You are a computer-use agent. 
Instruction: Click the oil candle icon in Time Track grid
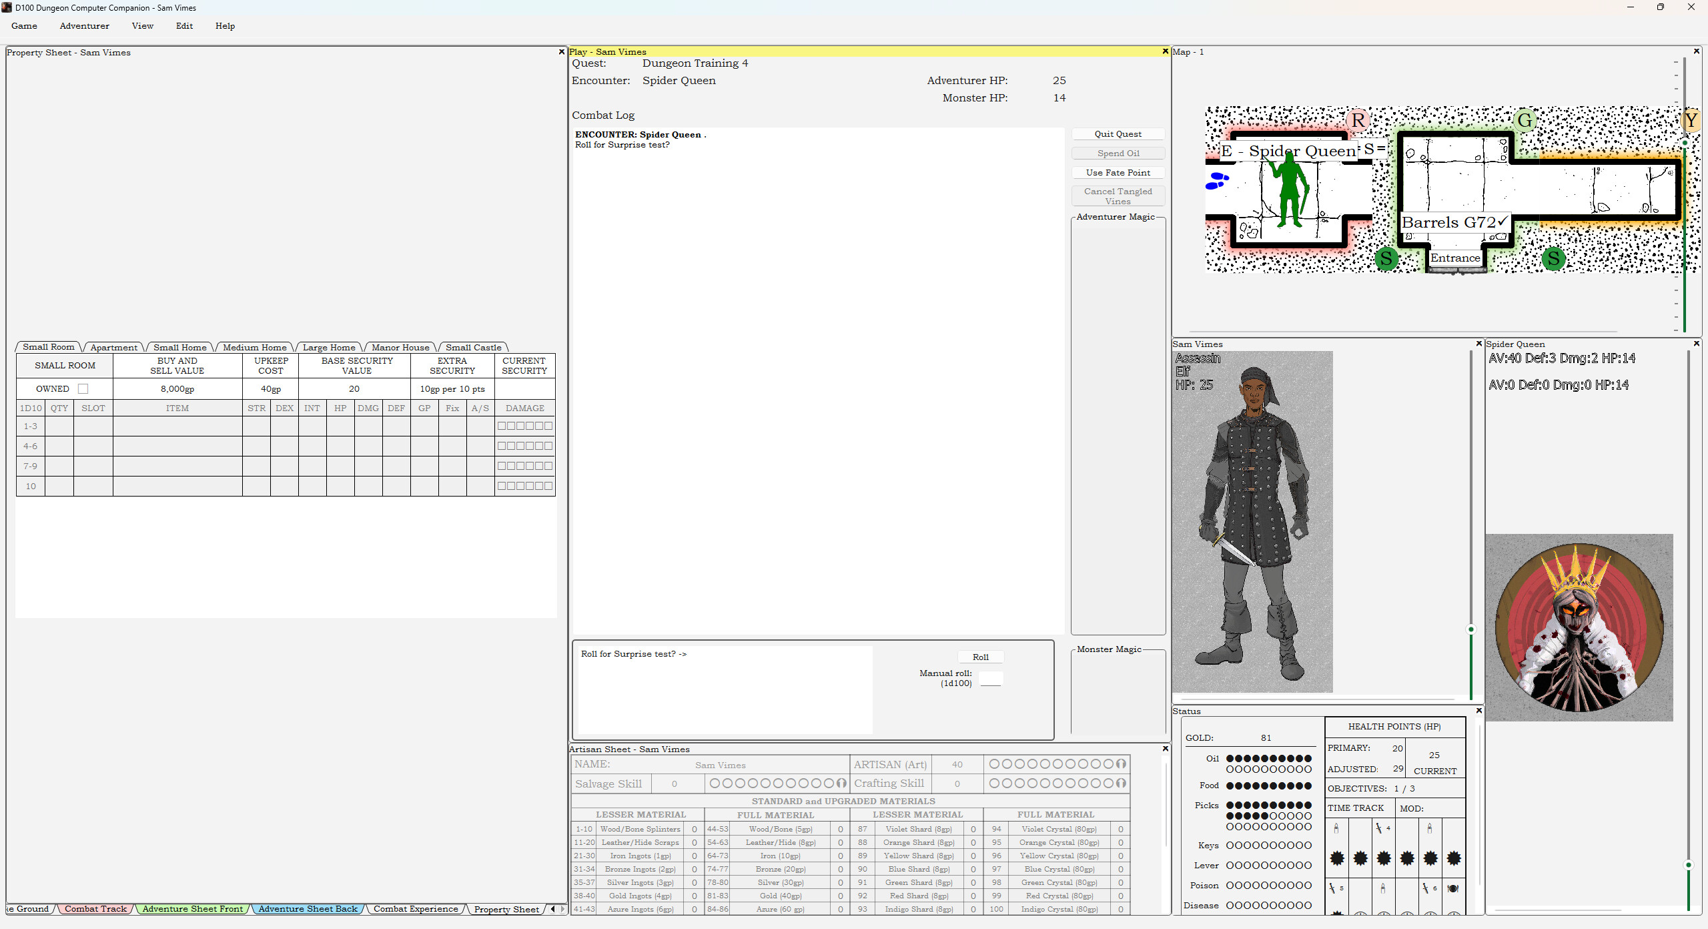[x=1336, y=828]
